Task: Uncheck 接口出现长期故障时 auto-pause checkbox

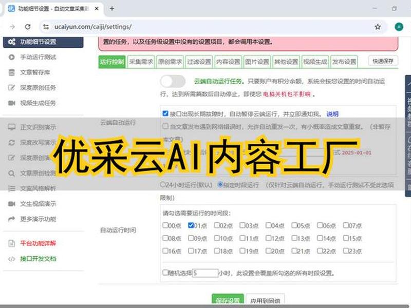Action: click(165, 113)
